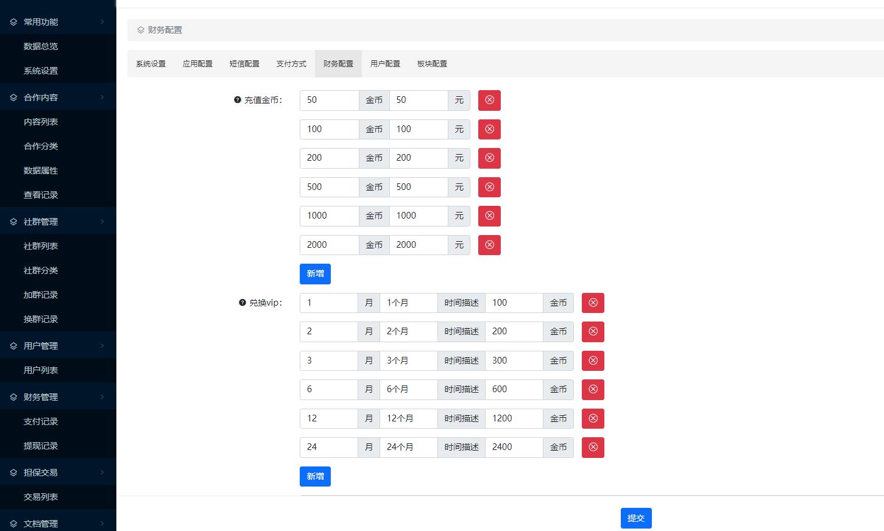Image resolution: width=884 pixels, height=531 pixels.
Task: Delete the 500 金币 recharge row
Action: coord(489,187)
